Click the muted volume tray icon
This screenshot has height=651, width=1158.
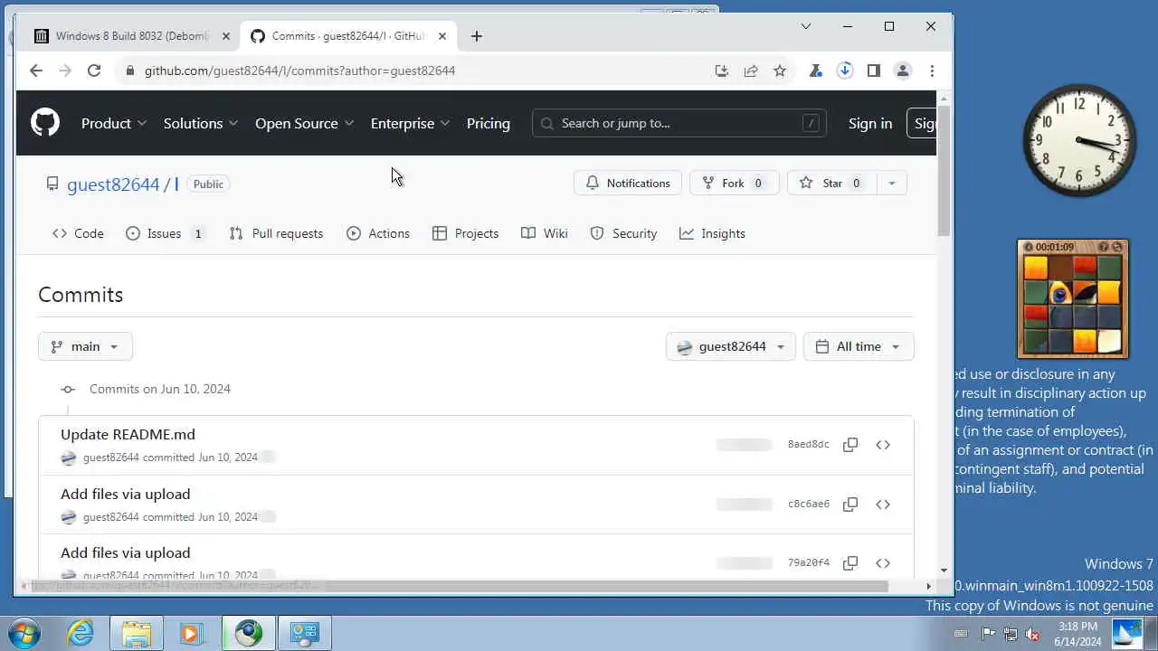pyautogui.click(x=1032, y=634)
